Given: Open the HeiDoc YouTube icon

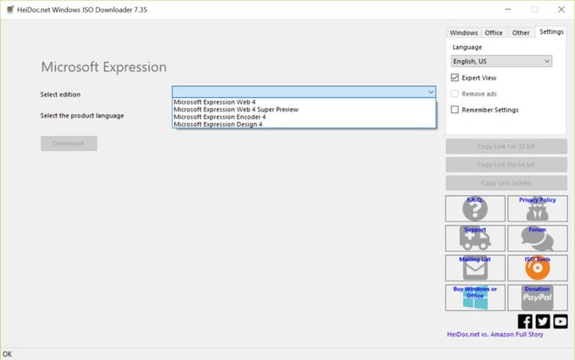Looking at the screenshot, I should (559, 321).
